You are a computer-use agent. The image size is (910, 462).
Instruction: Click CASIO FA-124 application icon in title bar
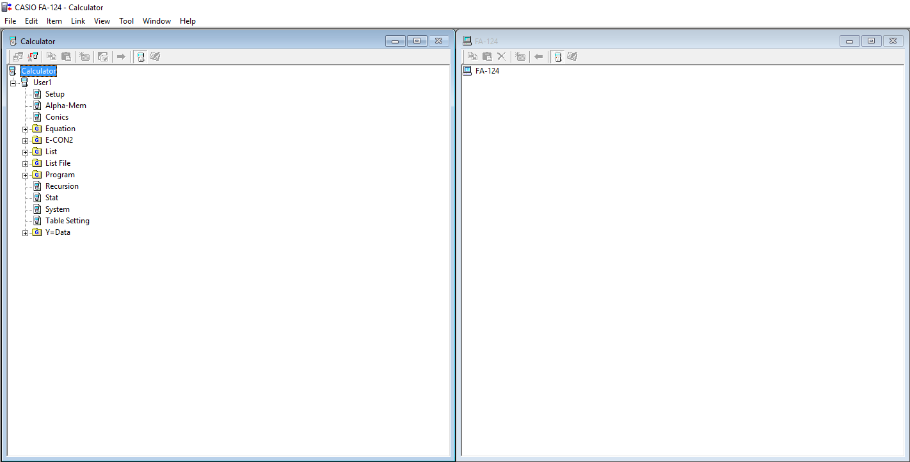click(6, 7)
